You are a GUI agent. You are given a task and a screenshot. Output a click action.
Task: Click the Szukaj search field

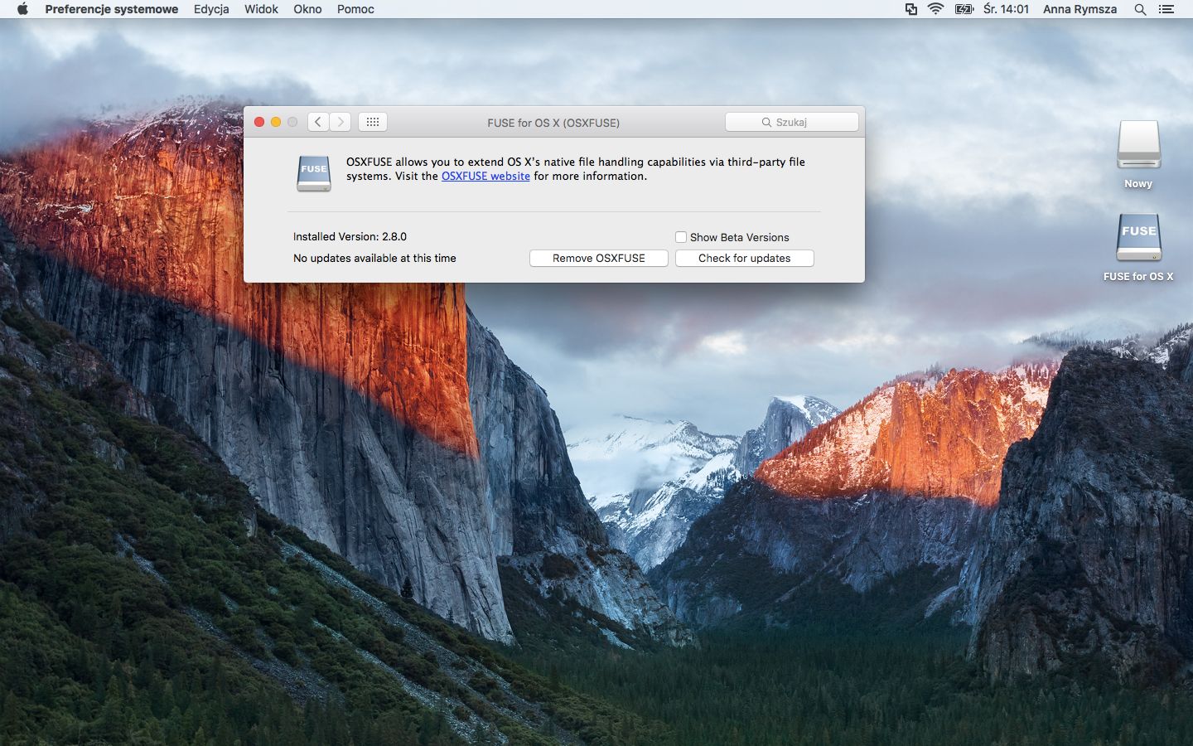coord(792,122)
